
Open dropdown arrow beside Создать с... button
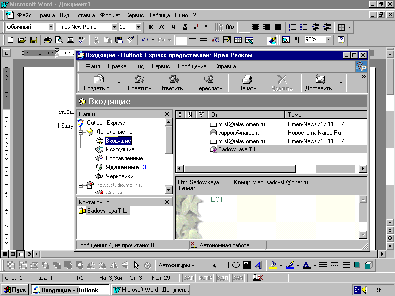(x=119, y=83)
